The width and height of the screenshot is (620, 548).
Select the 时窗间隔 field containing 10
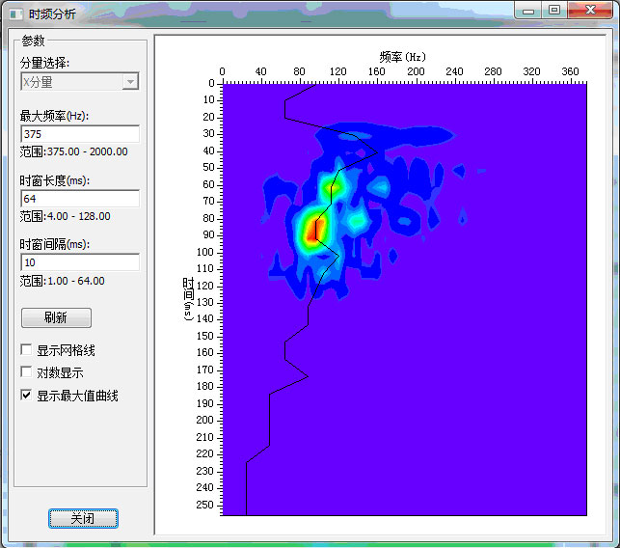pos(79,262)
